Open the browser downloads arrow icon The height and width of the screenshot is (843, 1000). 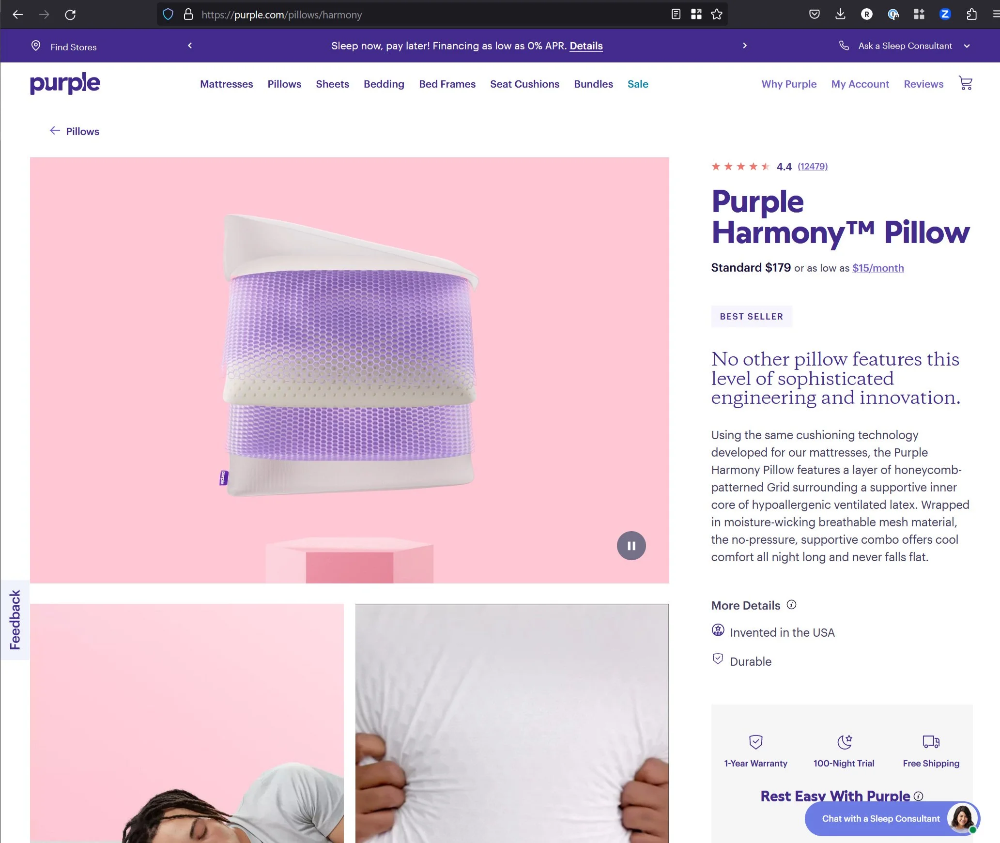coord(841,15)
